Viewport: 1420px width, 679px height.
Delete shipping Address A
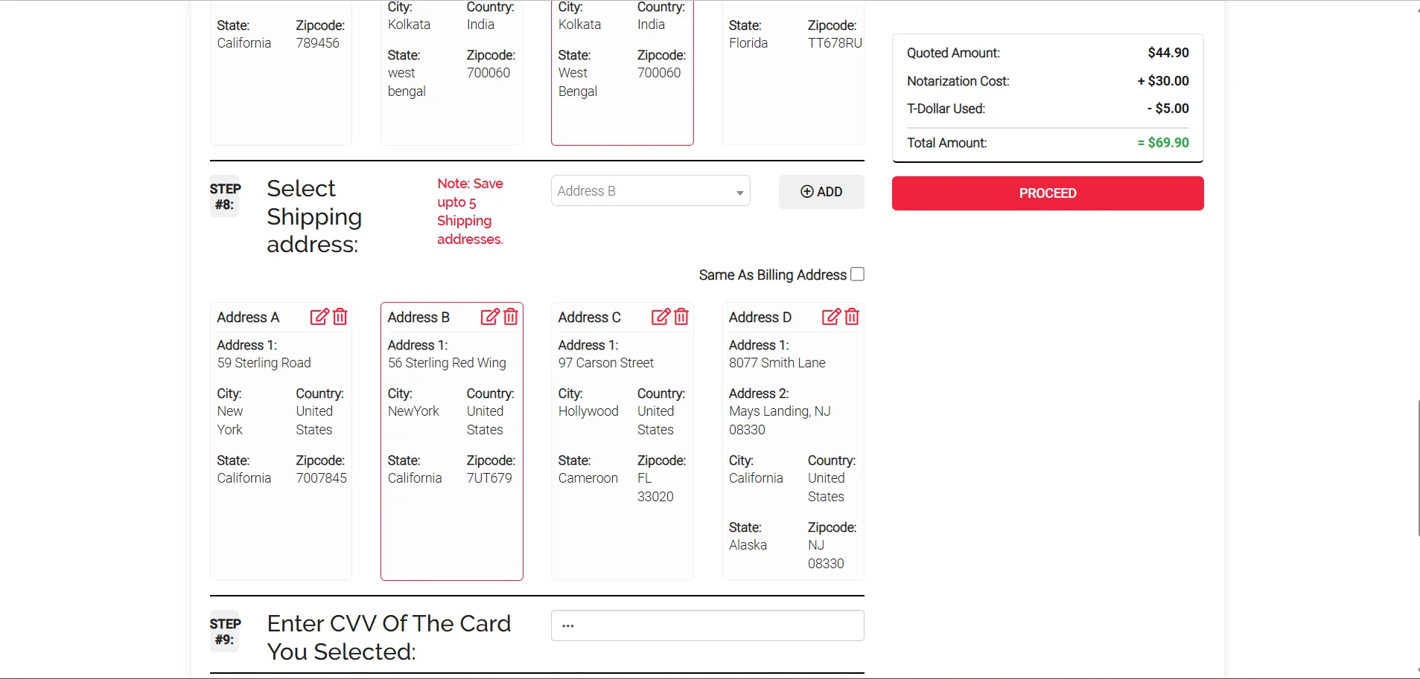pyautogui.click(x=340, y=317)
